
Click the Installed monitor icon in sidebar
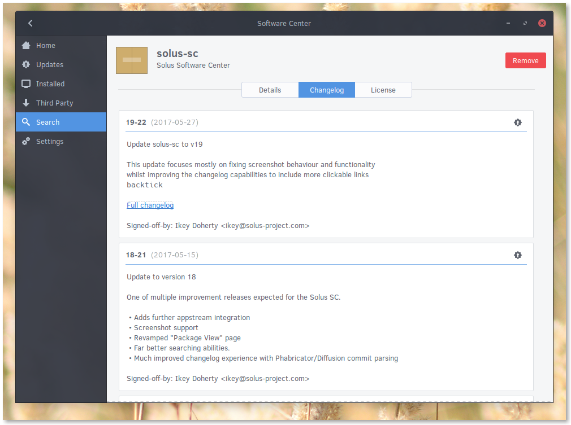pos(26,84)
